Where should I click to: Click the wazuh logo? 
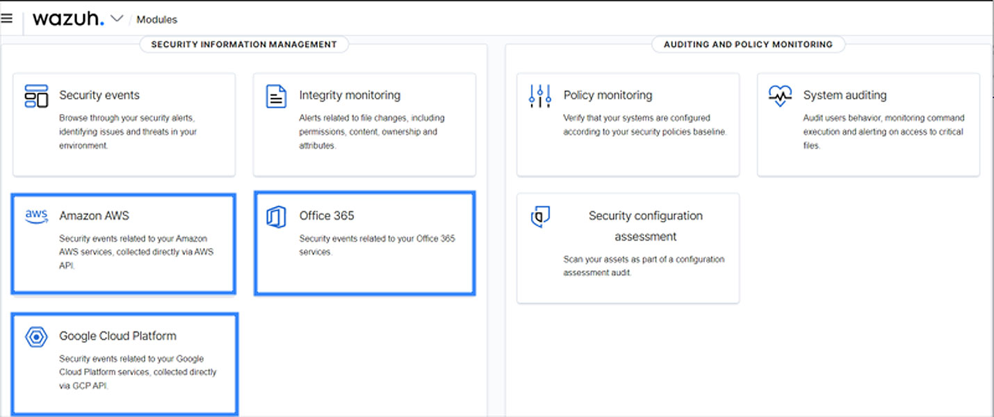pos(68,19)
